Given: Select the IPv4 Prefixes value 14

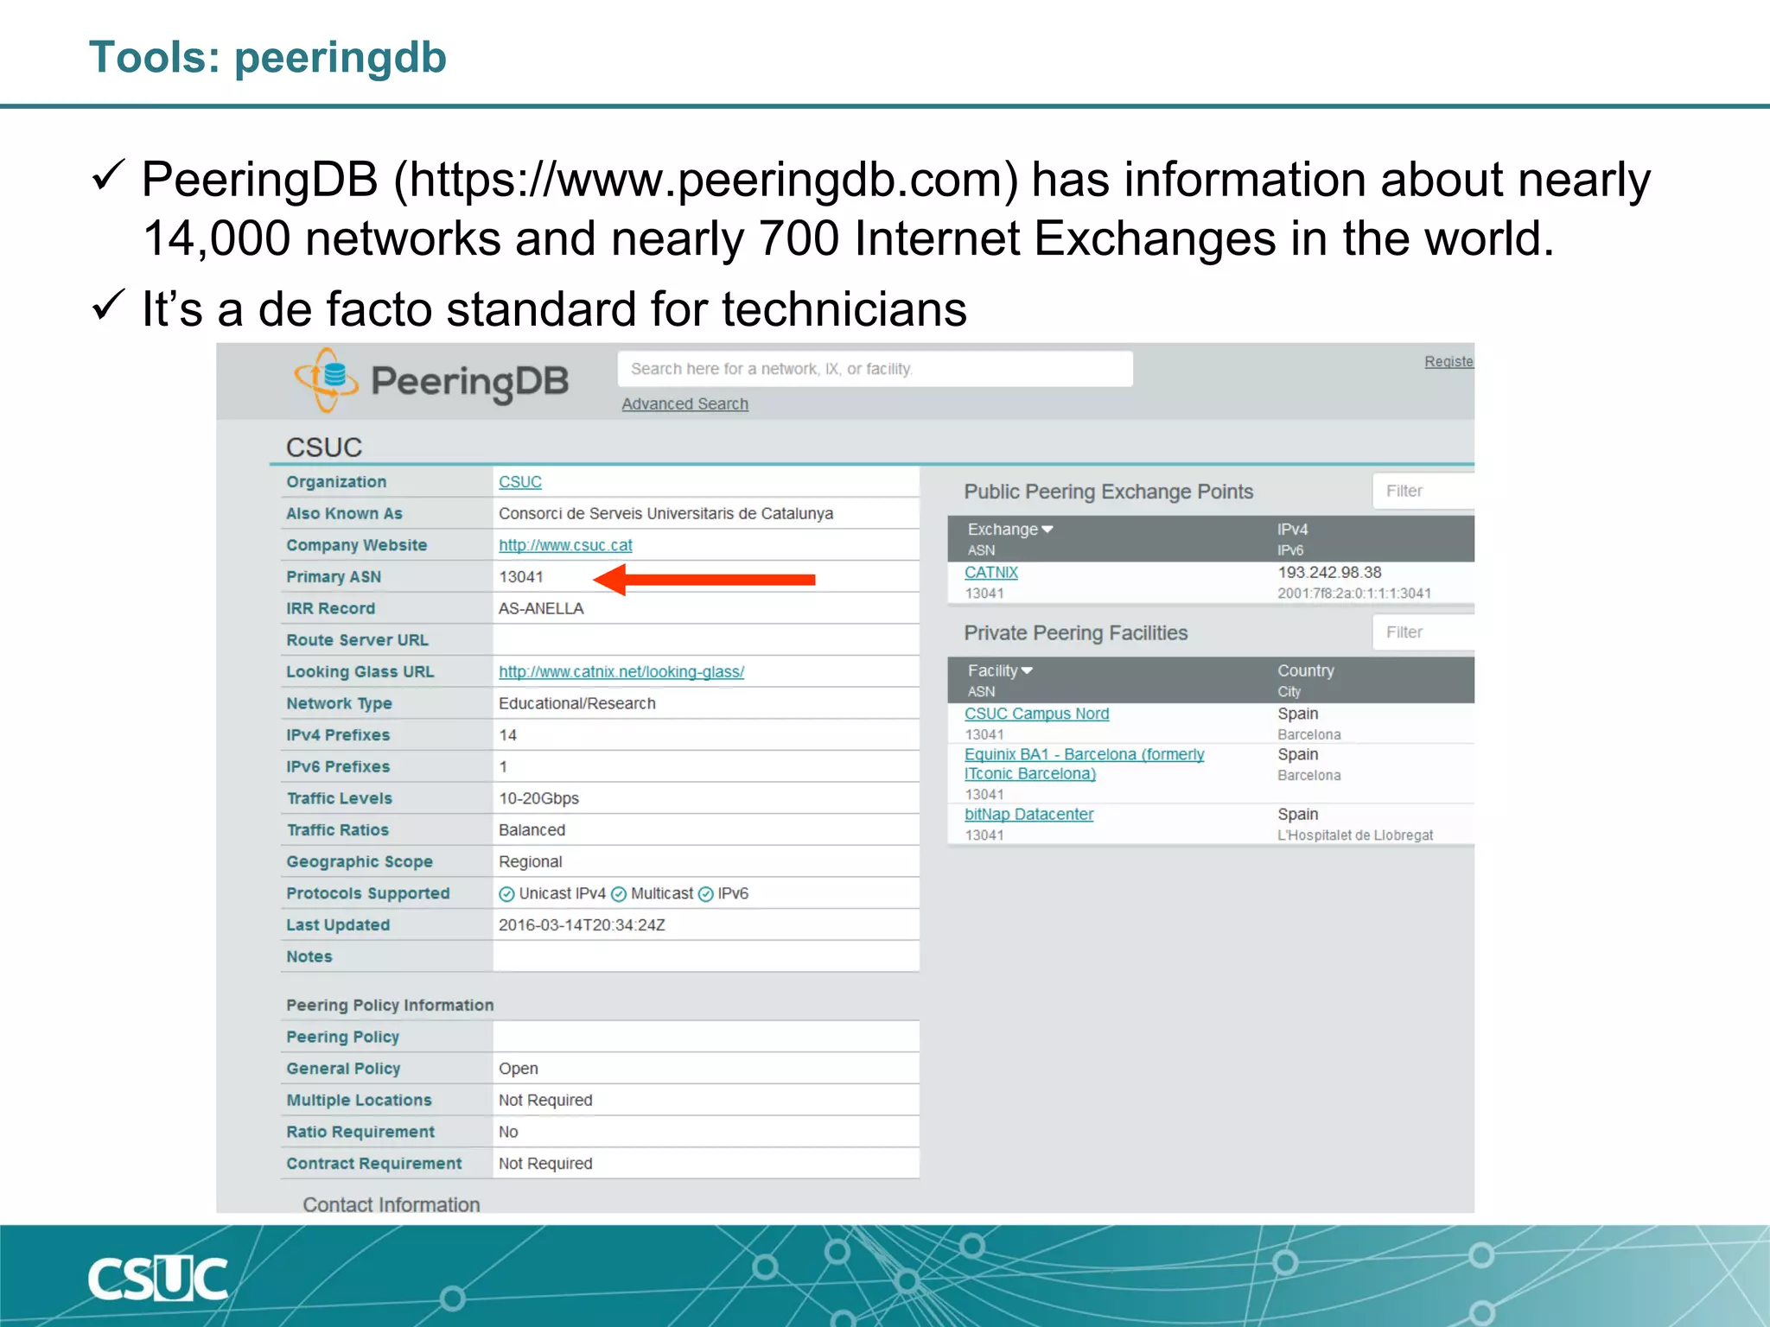Looking at the screenshot, I should coord(507,735).
